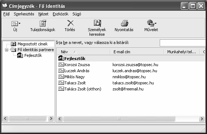Open Személyek keresése find people icon
This screenshot has width=207, height=134.
click(x=97, y=23)
